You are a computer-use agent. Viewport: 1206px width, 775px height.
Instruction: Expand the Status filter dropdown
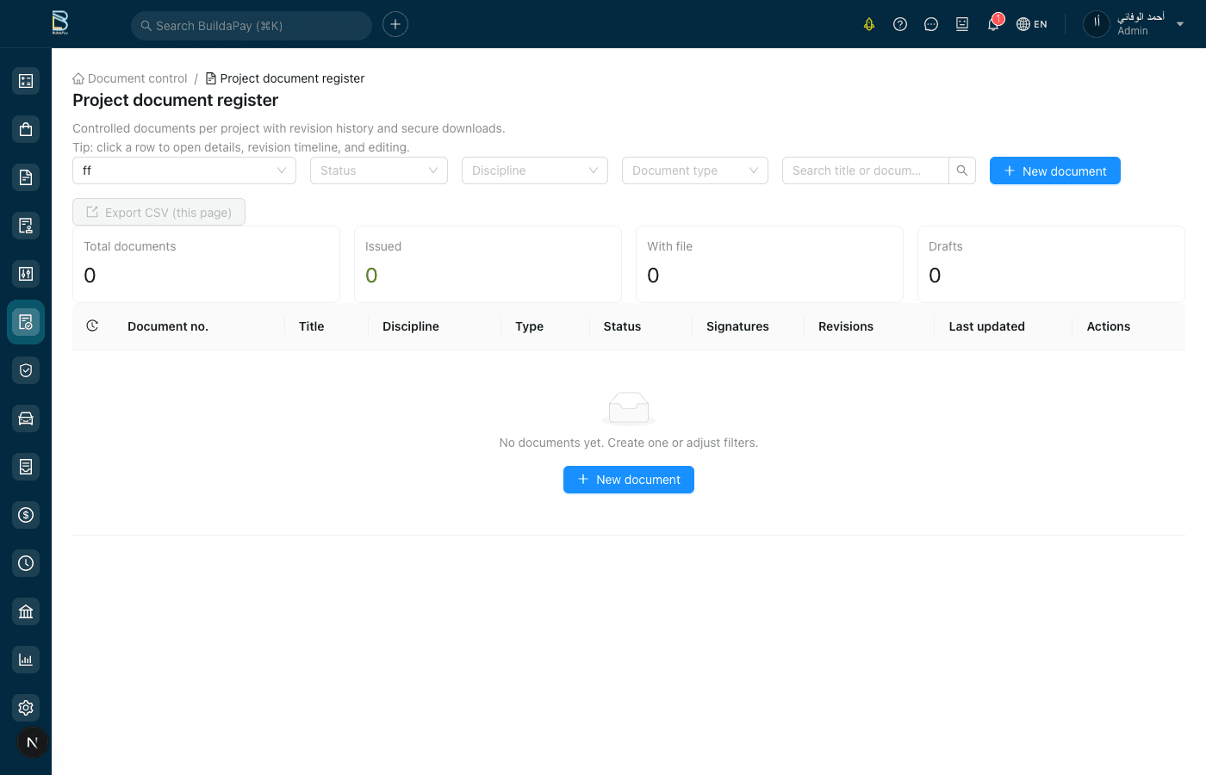(379, 170)
